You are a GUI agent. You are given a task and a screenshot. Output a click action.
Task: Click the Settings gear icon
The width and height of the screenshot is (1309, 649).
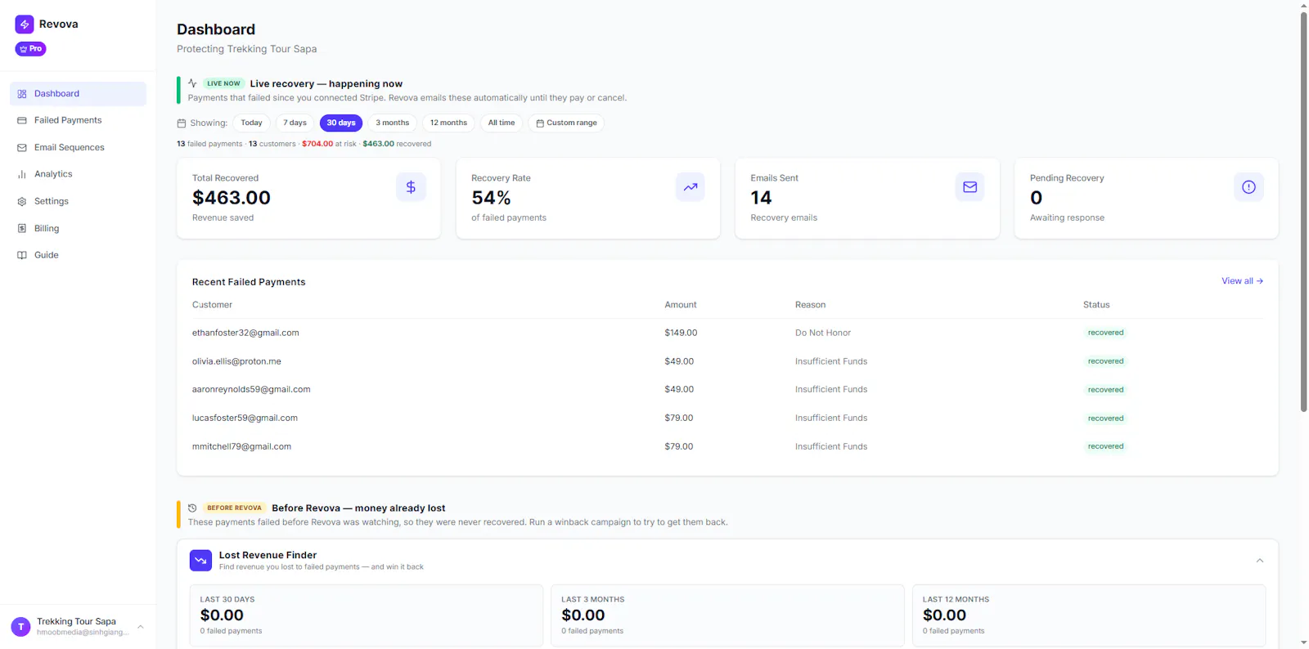click(22, 201)
